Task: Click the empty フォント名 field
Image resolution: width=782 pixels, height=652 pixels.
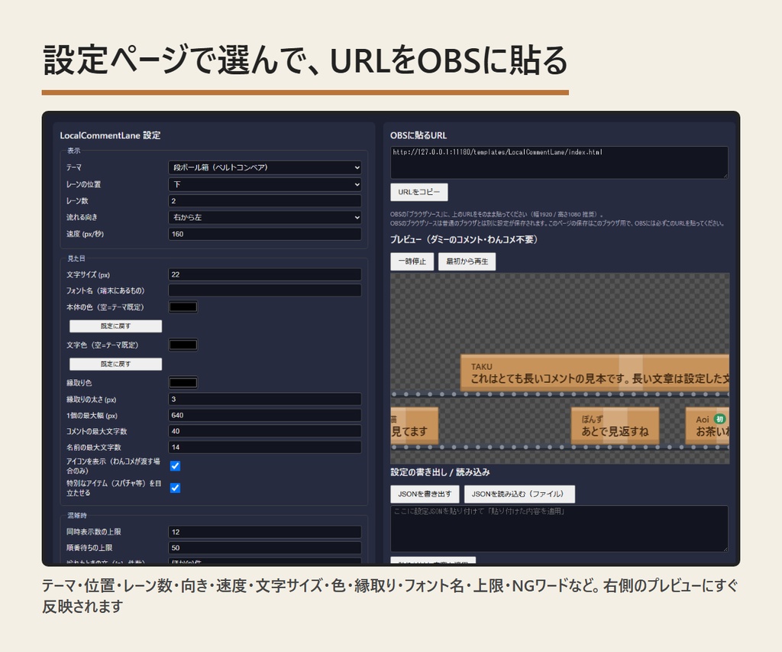Action: (x=265, y=290)
